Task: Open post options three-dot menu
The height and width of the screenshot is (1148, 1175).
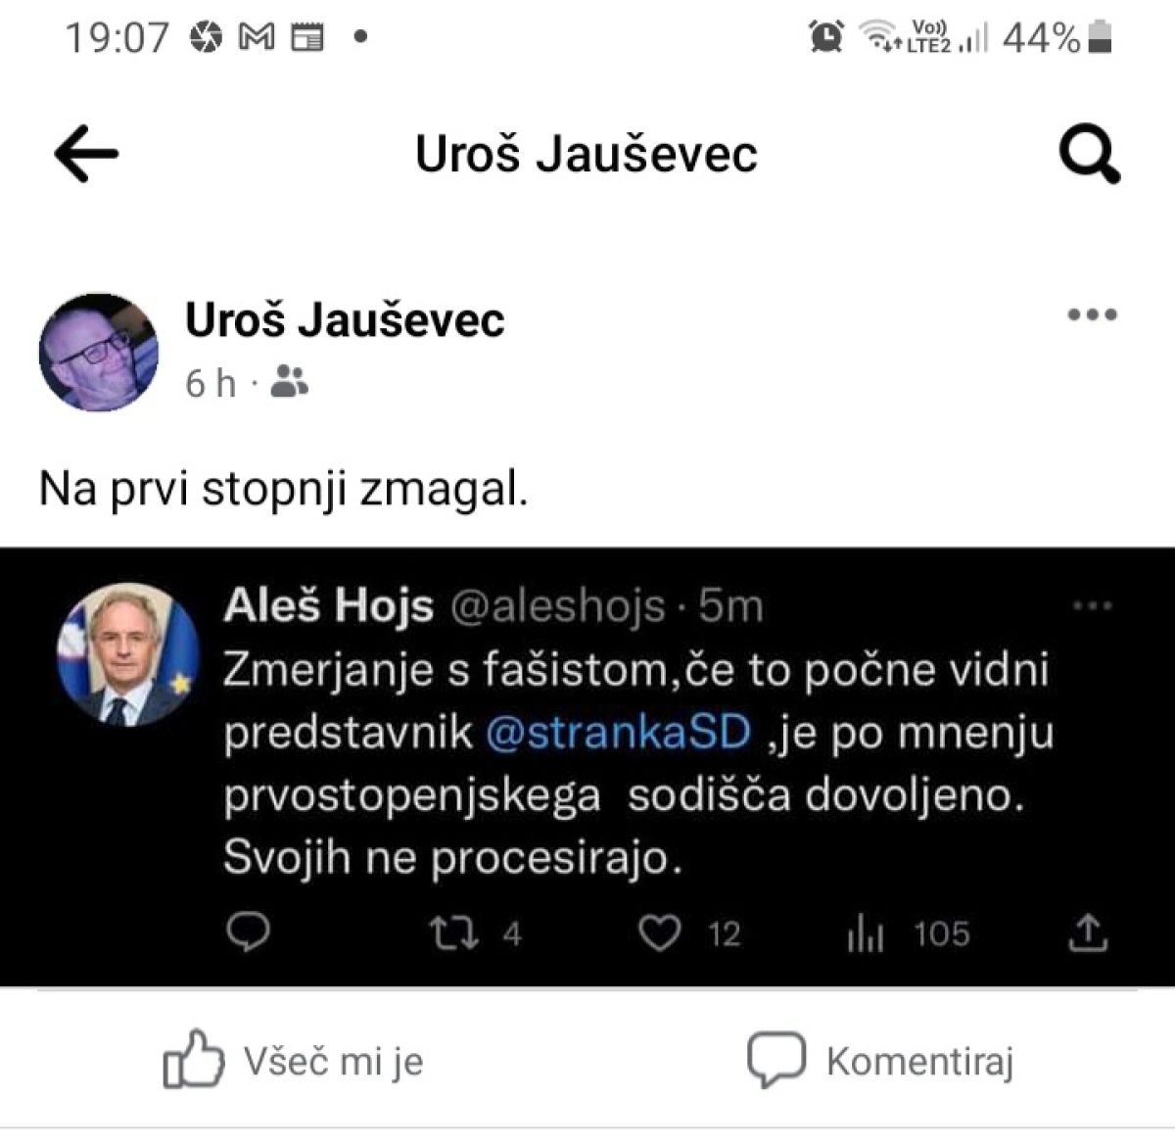Action: 1092,315
